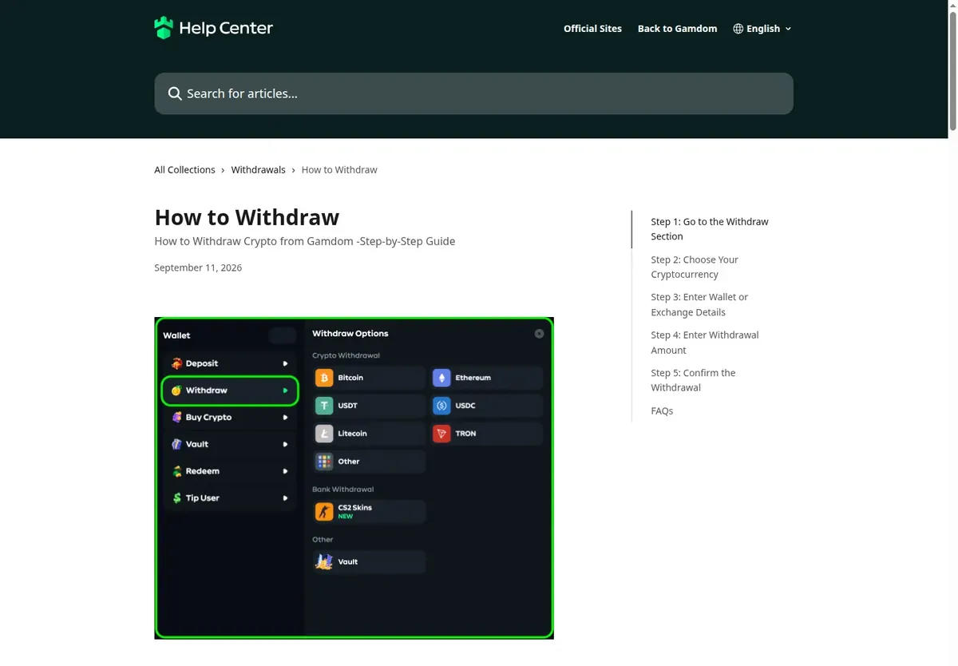This screenshot has width=958, height=666.
Task: Click the green arrow on the Withdraw row
Action: [x=285, y=390]
